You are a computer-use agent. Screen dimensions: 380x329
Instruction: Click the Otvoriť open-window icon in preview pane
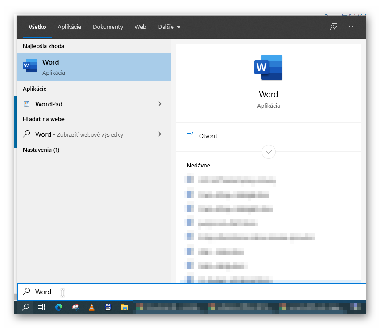(190, 135)
